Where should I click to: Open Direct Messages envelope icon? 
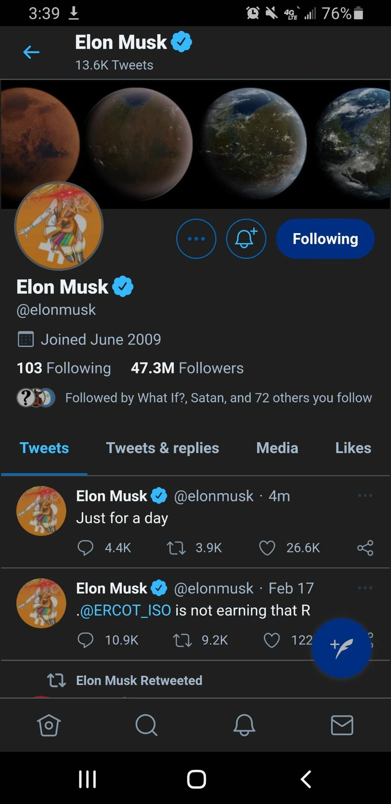[x=342, y=725]
